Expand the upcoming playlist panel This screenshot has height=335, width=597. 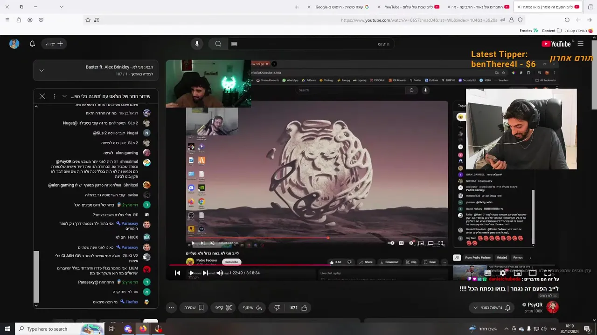point(42,70)
